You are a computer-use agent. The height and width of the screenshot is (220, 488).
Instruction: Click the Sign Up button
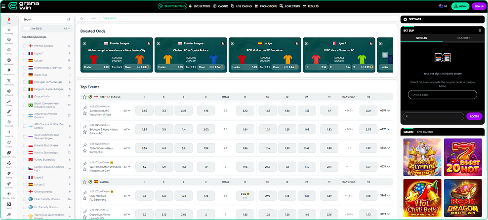[x=479, y=6]
